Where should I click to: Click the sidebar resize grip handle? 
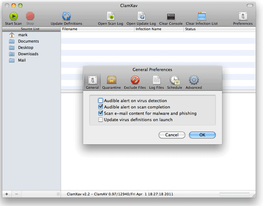pos(58,194)
